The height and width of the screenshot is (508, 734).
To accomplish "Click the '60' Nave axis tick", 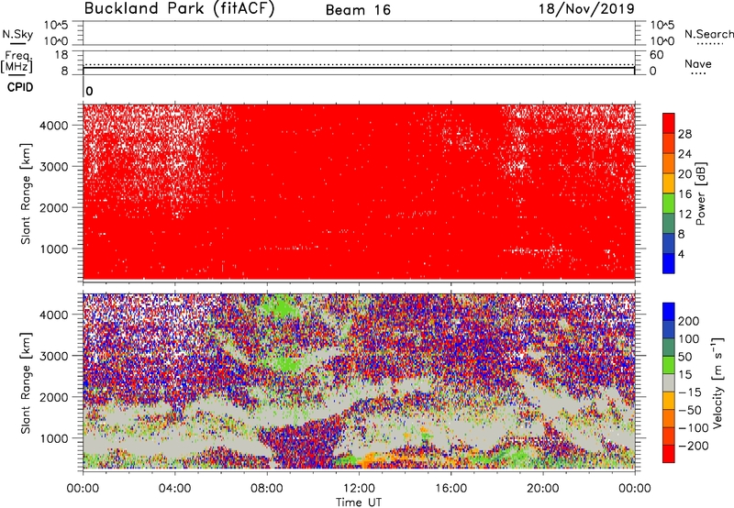I will 656,55.
